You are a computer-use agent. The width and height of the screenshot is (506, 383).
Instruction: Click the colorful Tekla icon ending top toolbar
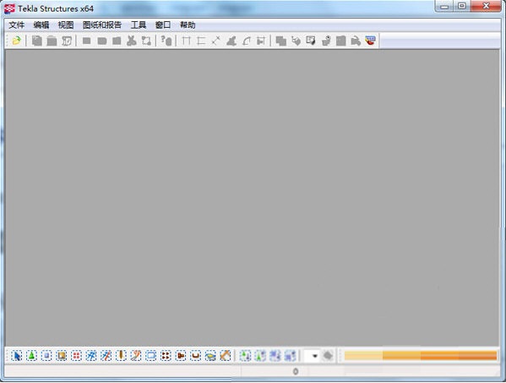click(371, 41)
